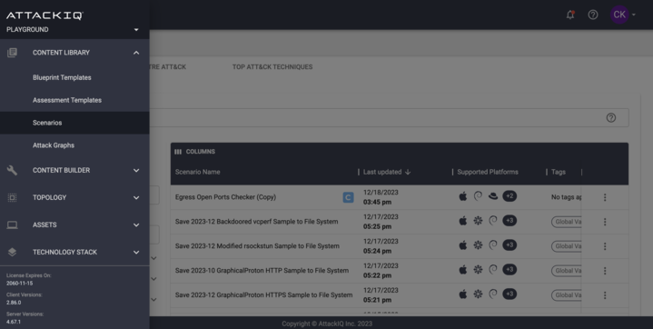
Task: Switch to TOP ATT&CK TECHNIQUES tab
Action: pos(272,66)
